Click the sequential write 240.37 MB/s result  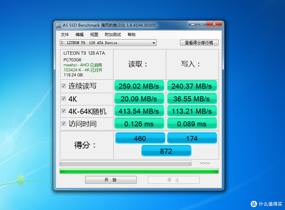coord(192,86)
